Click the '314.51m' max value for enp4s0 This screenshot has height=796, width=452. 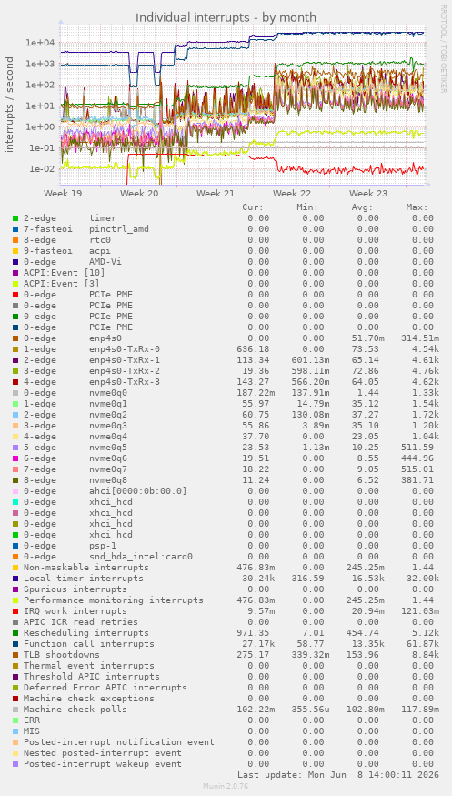[x=419, y=338]
